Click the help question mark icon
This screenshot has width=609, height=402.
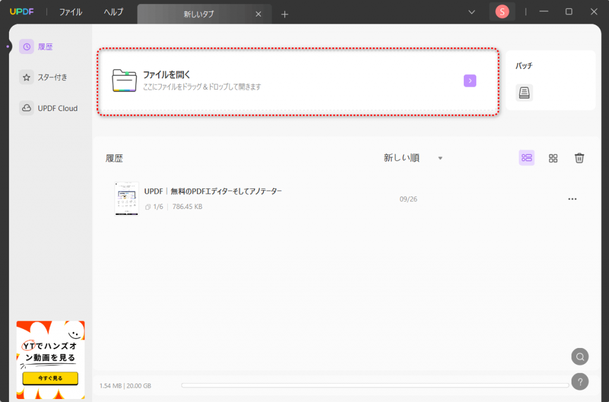pos(580,380)
